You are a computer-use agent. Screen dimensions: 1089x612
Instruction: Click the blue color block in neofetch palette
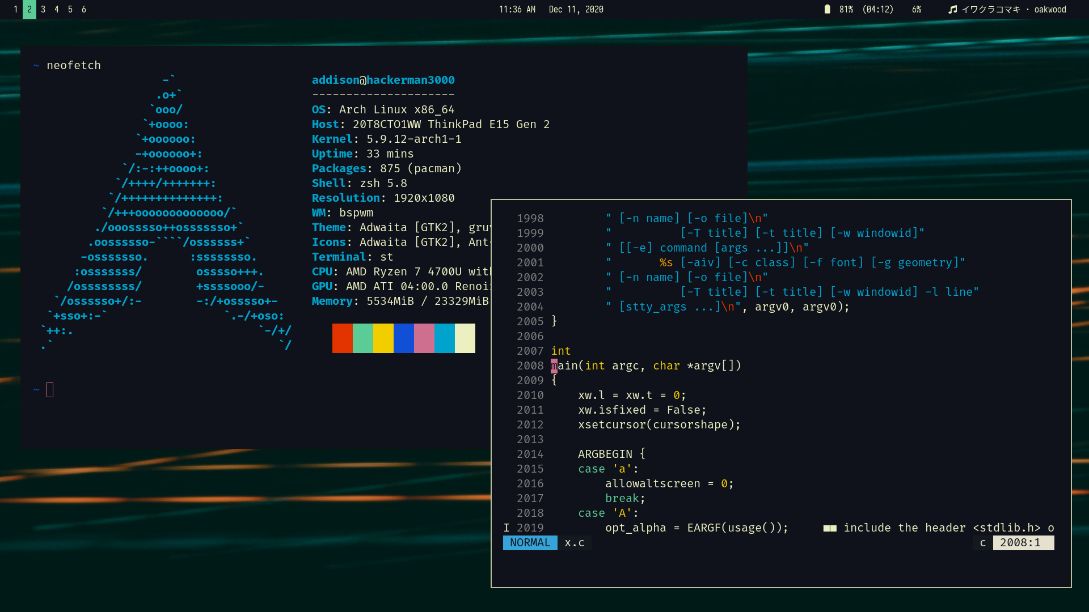pyautogui.click(x=403, y=338)
